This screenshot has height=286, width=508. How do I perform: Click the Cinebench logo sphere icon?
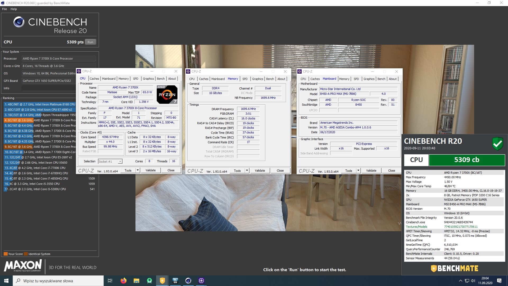19,22
